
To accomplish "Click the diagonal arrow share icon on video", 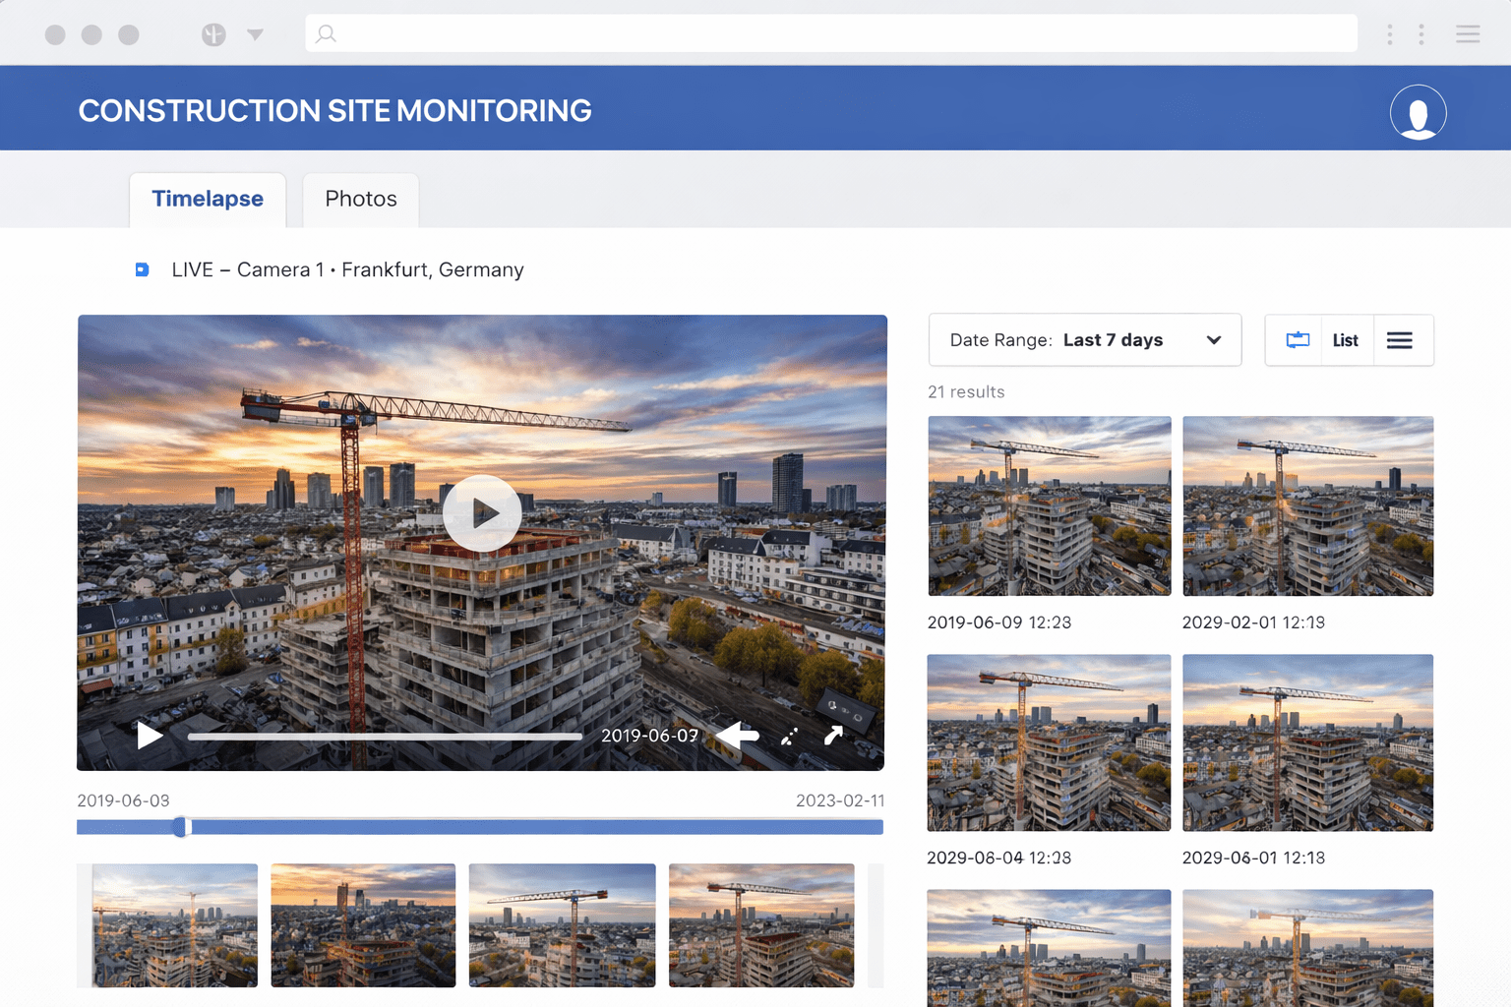I will tap(833, 736).
